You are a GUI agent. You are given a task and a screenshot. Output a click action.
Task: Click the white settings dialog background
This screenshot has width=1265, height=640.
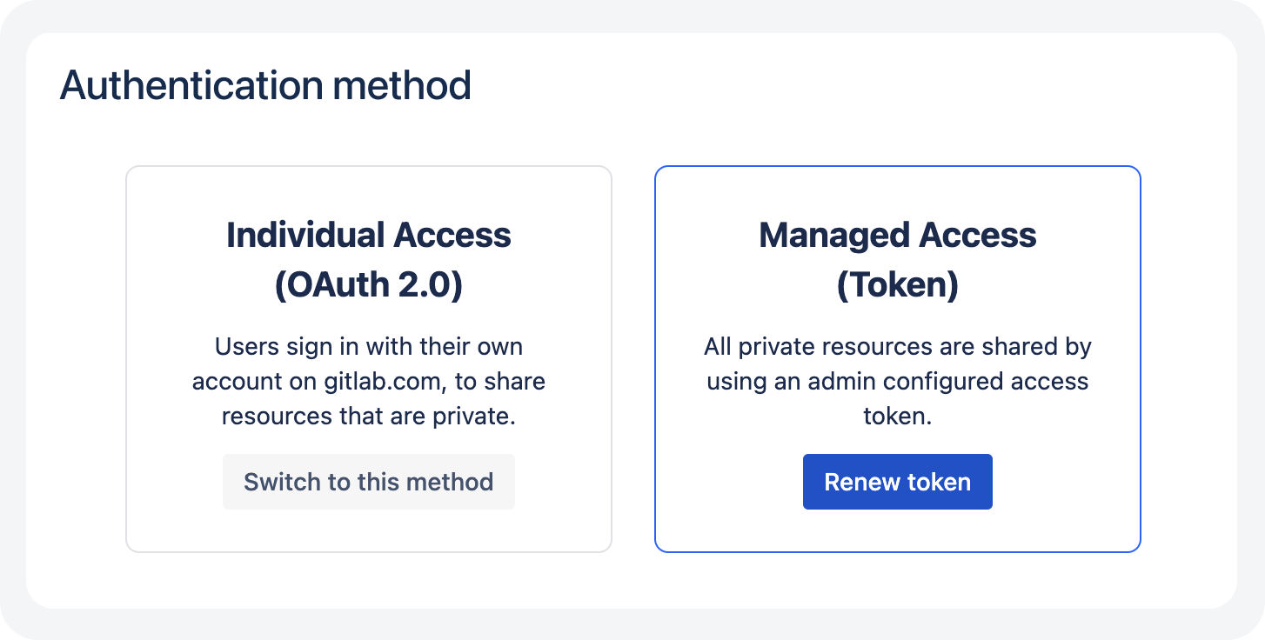(632, 583)
